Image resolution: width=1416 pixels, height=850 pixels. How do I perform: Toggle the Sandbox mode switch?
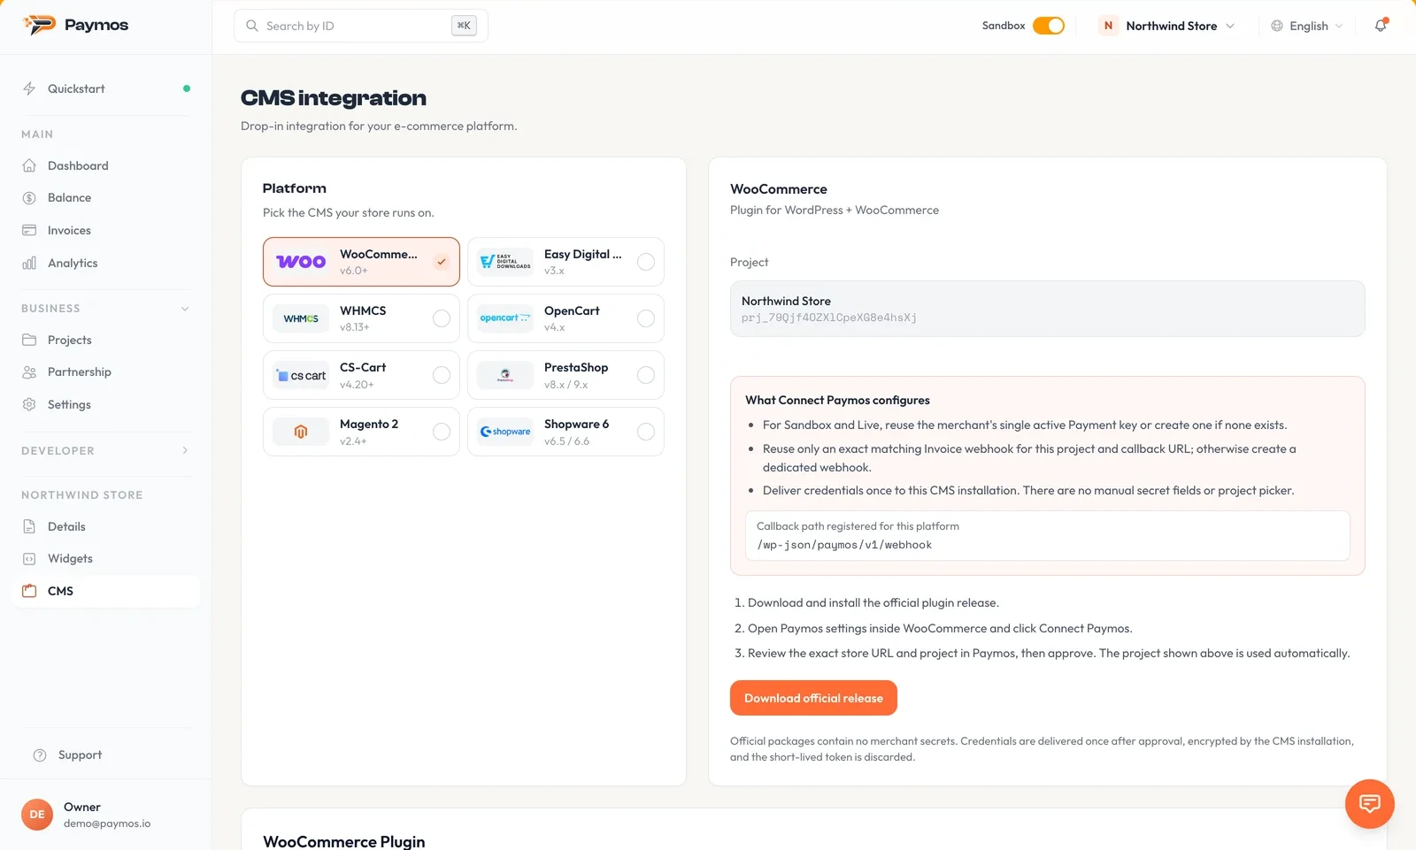click(1049, 26)
